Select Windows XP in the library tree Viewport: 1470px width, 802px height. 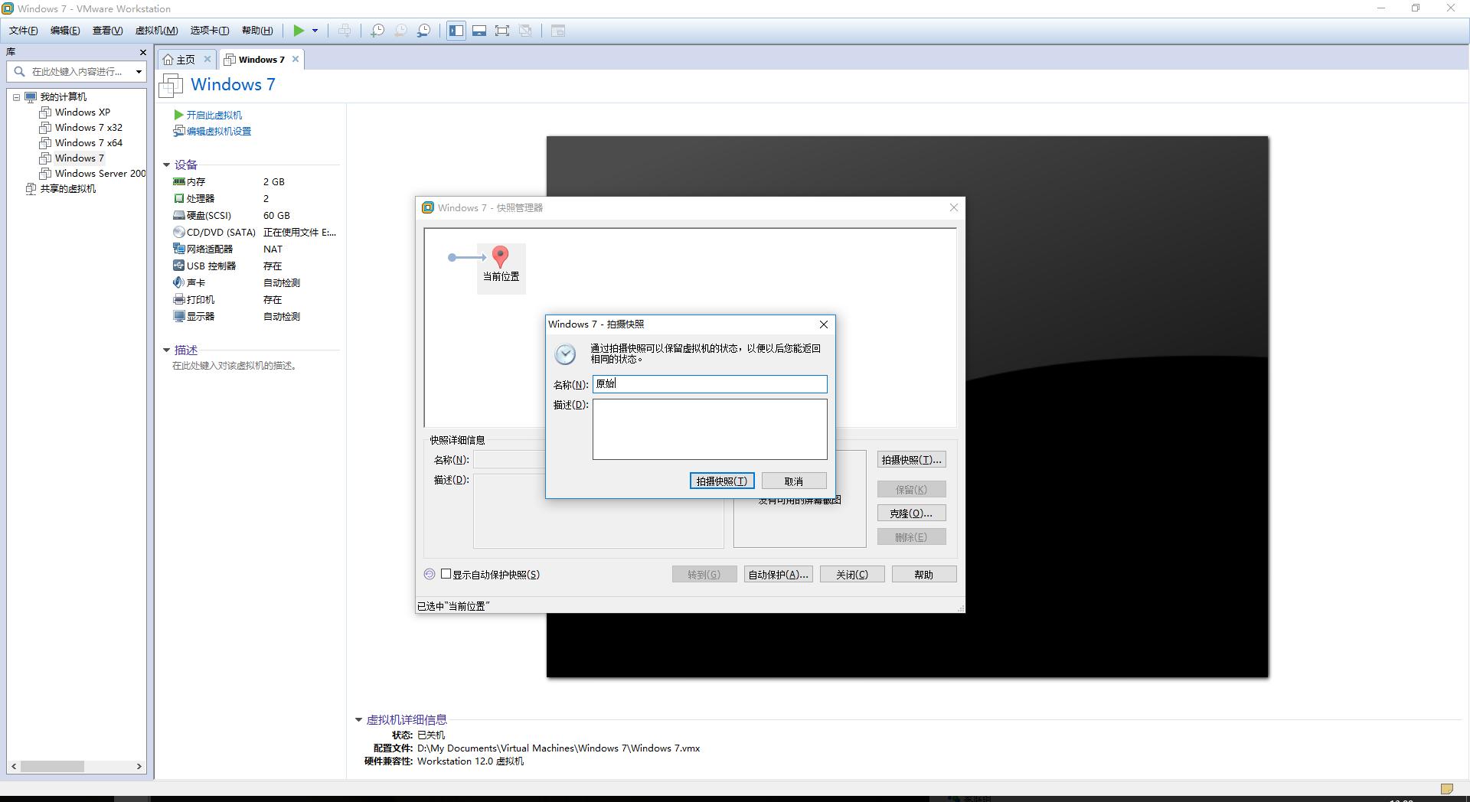pos(82,112)
